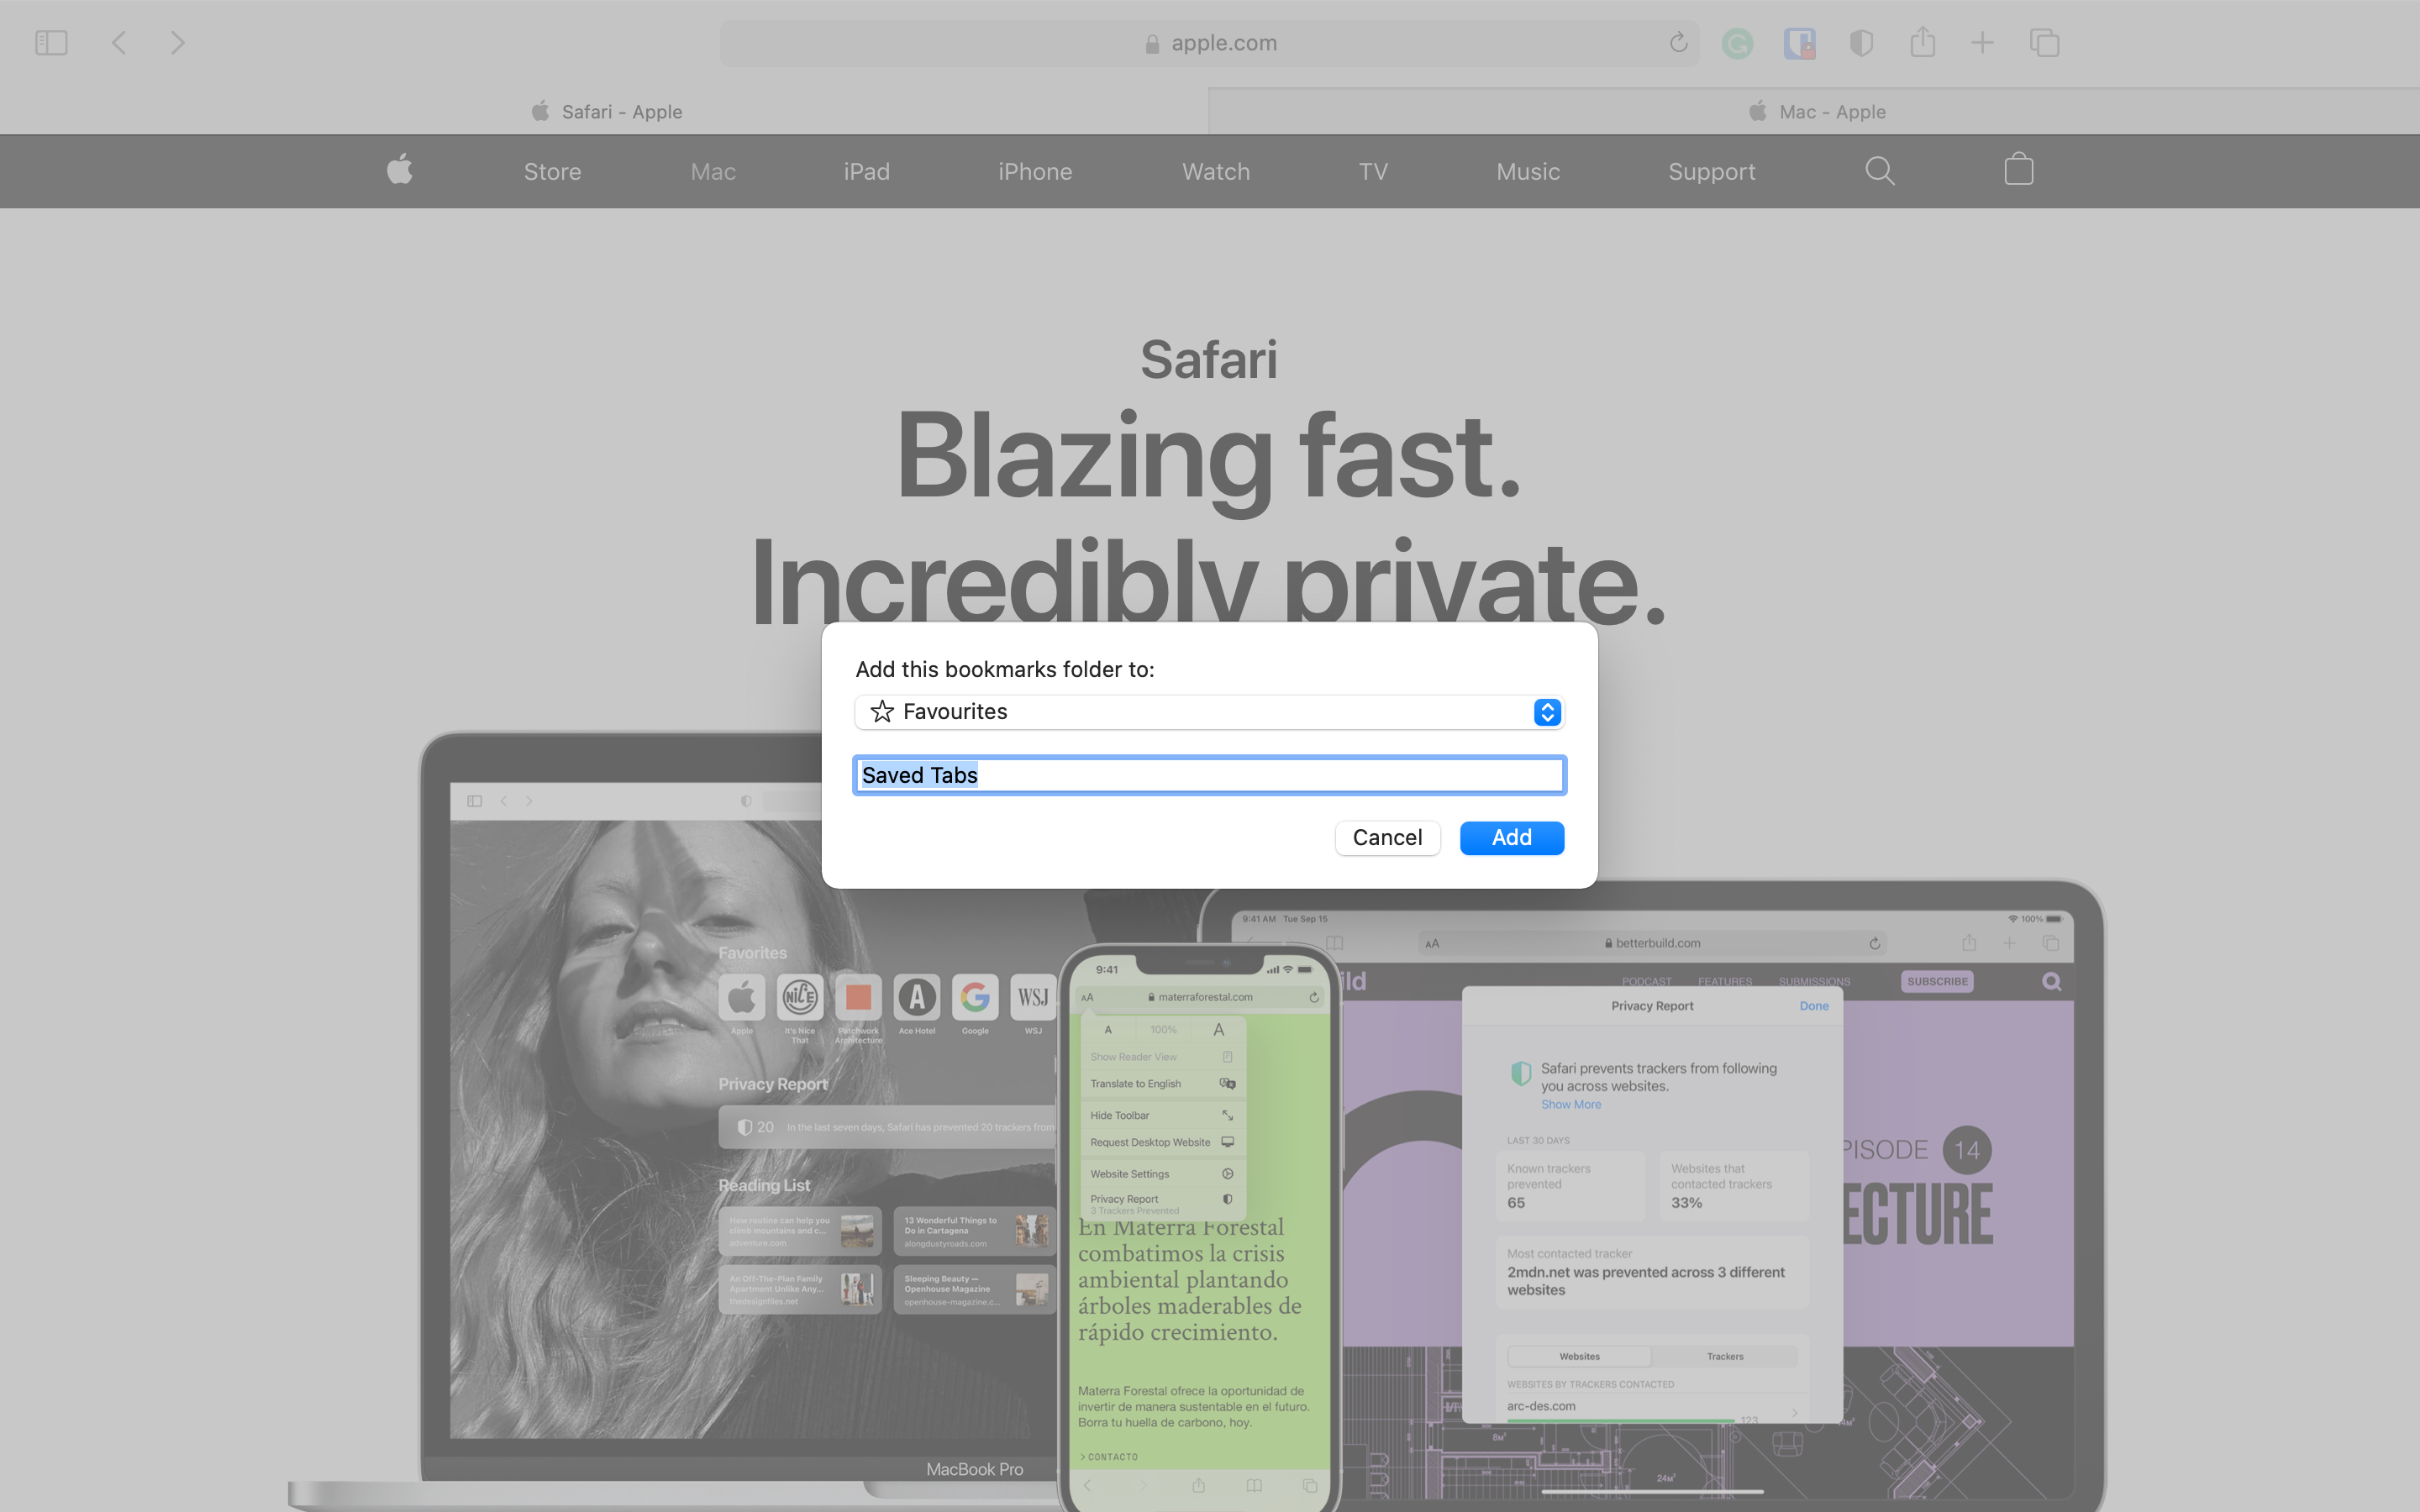This screenshot has height=1512, width=2420.
Task: Open the Support menu item
Action: (1709, 171)
